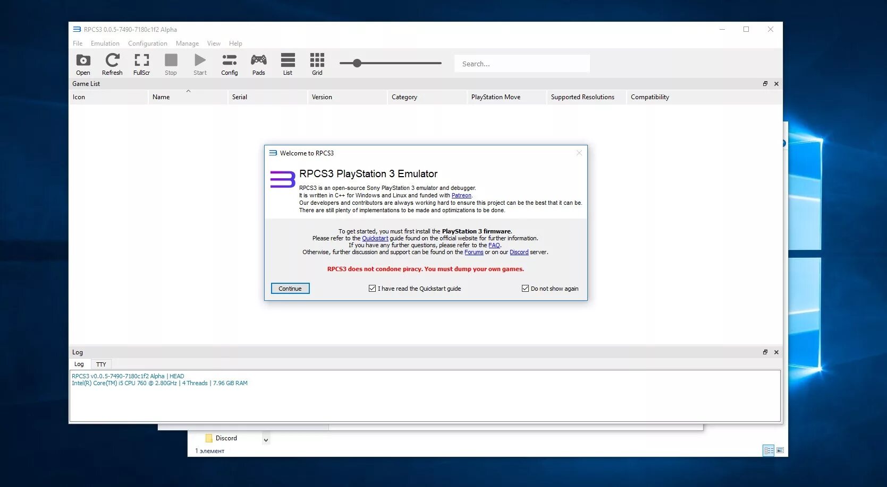Open the Quickstart guide link
This screenshot has width=887, height=487.
(x=375, y=238)
